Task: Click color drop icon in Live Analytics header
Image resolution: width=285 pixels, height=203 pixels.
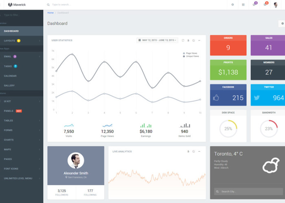Action: point(188,151)
